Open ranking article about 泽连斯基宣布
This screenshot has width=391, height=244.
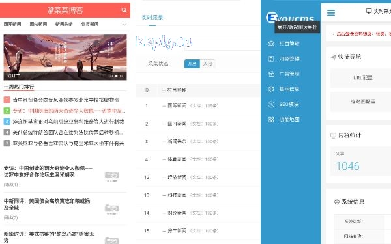[x=68, y=122]
